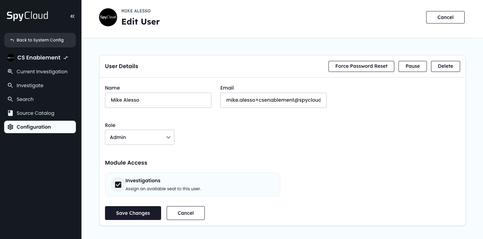Click Force Password Reset button

361,66
